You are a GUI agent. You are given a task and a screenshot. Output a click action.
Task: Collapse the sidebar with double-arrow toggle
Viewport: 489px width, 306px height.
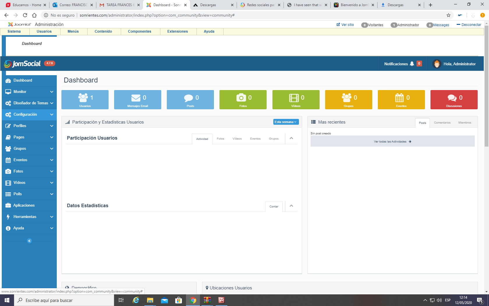click(29, 241)
